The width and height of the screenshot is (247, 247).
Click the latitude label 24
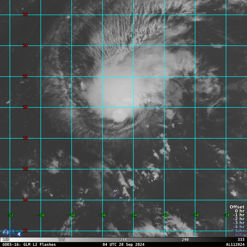pyautogui.click(x=25, y=45)
